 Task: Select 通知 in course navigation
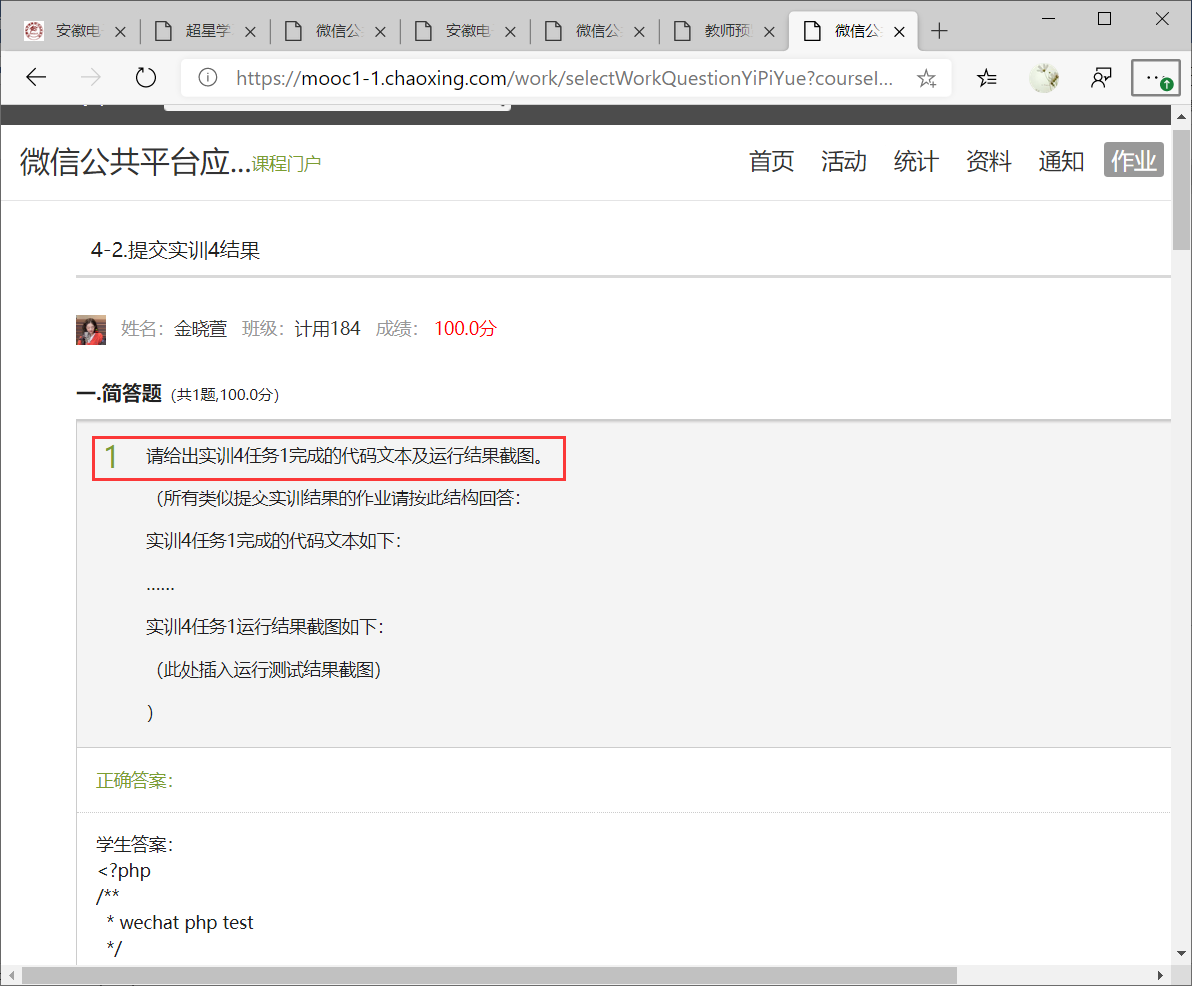1060,161
